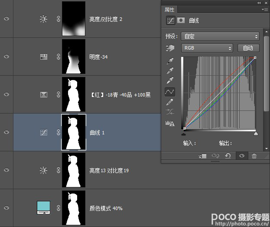Click selective color icon of 【红】 layer
This screenshot has width=270, height=227.
[44, 94]
